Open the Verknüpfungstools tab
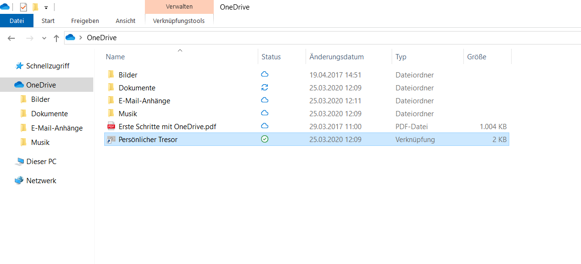 [179, 21]
